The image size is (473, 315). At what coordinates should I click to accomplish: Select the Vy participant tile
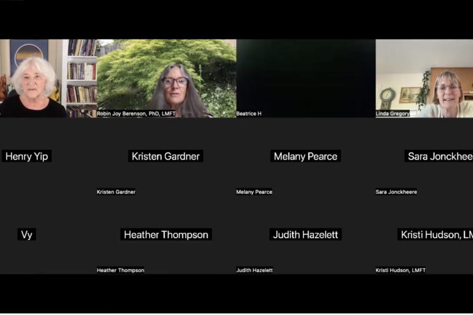click(x=26, y=234)
